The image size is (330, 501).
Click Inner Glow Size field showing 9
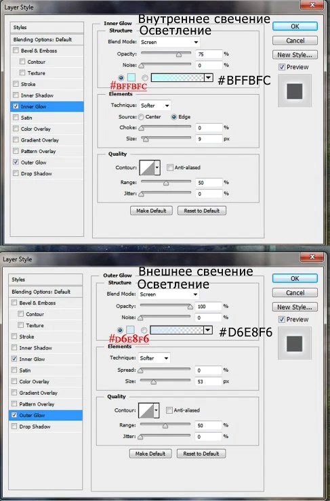209,139
